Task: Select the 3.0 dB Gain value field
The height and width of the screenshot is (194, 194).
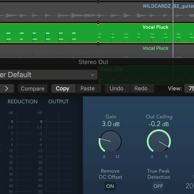Action: [111, 124]
